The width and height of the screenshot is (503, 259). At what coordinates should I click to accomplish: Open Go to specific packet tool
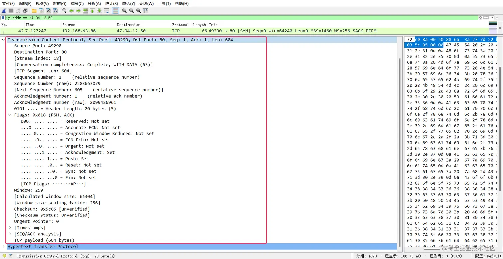(x=85, y=11)
